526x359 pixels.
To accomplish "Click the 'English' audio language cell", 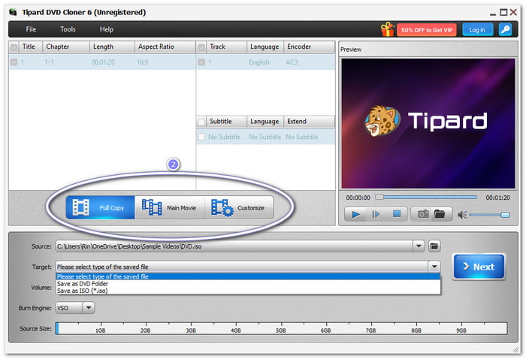I will click(259, 62).
